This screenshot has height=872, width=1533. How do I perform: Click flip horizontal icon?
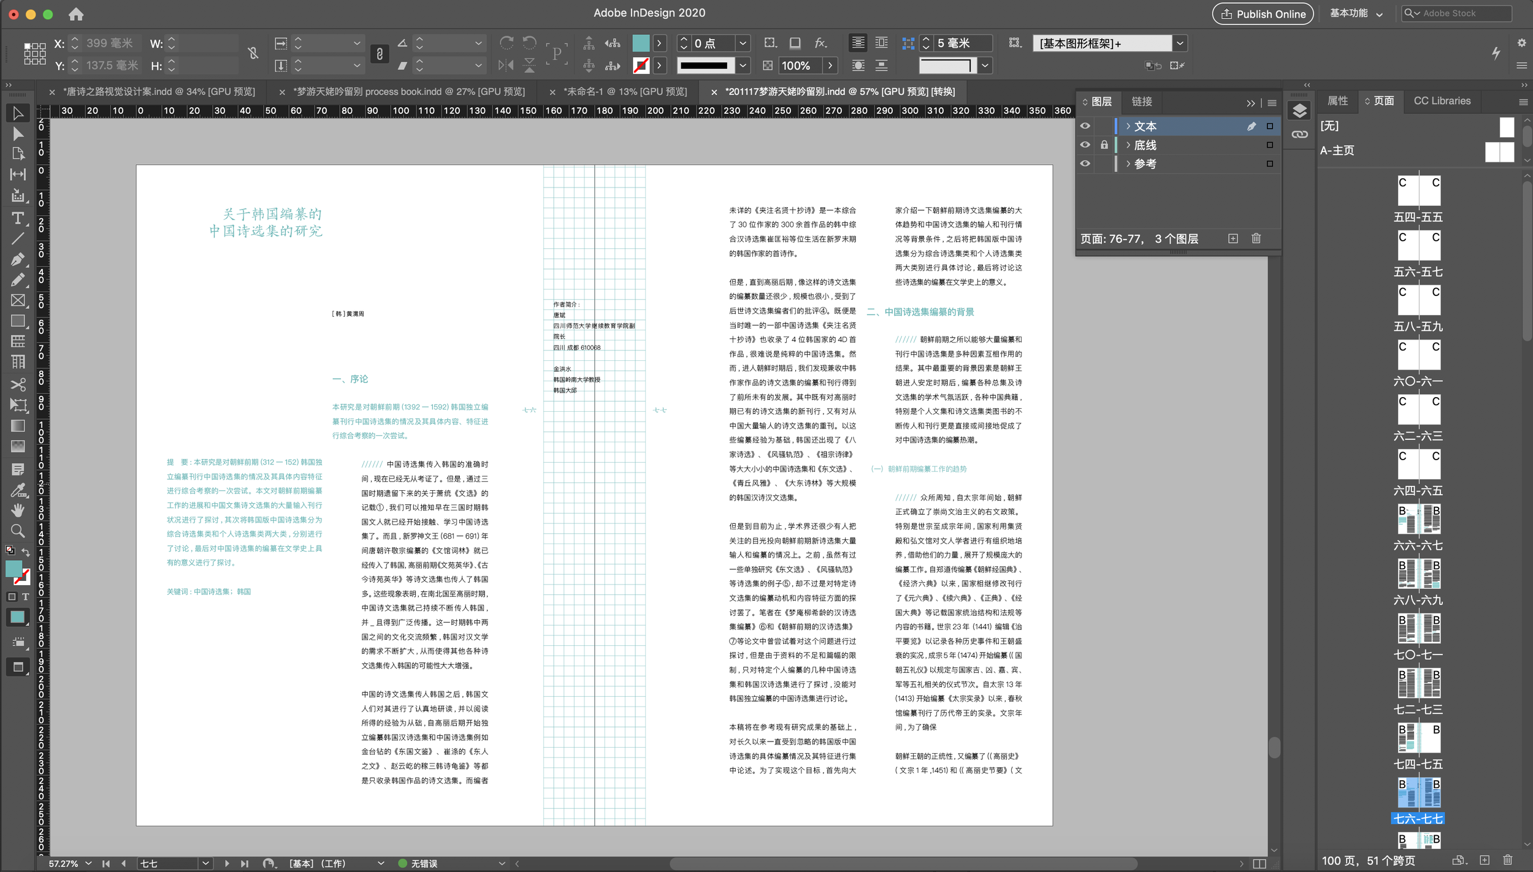(507, 65)
